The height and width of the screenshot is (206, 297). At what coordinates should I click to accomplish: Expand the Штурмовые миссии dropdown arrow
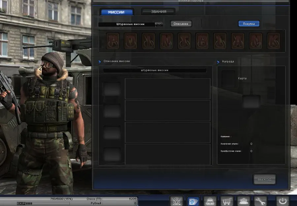coord(159,24)
